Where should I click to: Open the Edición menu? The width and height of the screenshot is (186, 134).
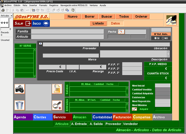(x=17, y=6)
